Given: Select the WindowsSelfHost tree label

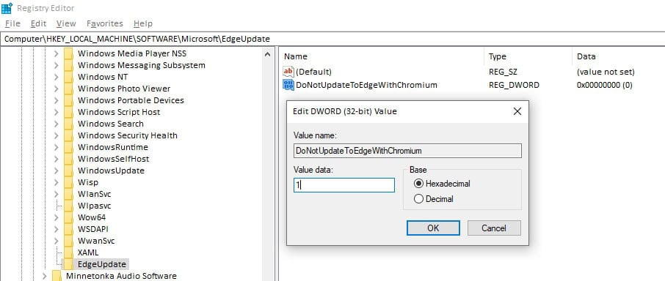Looking at the screenshot, I should [113, 159].
